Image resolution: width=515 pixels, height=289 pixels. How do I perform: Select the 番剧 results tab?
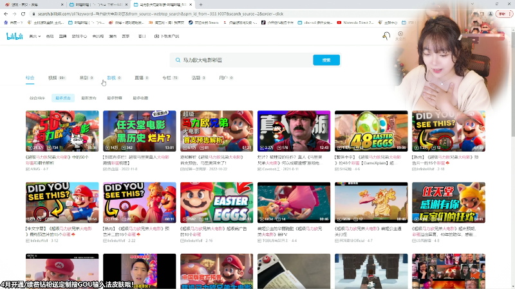tap(87, 78)
